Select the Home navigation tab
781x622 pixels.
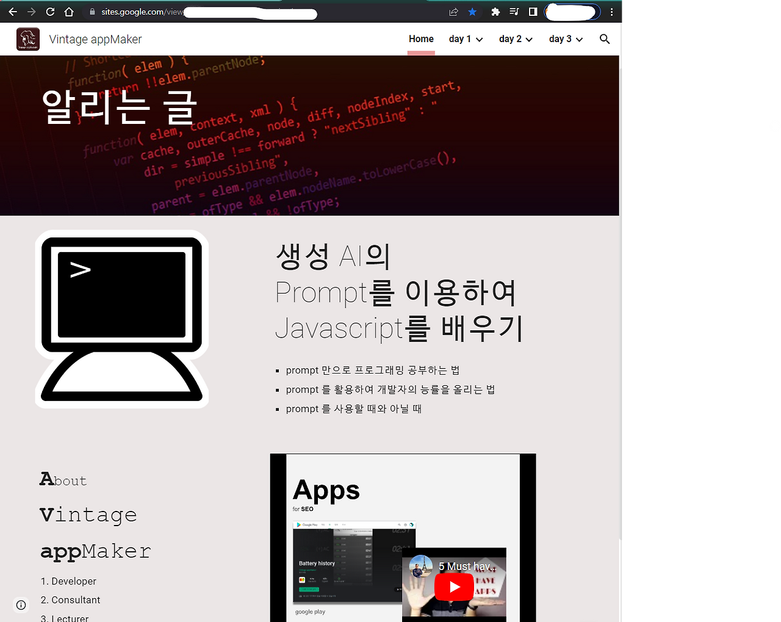421,38
